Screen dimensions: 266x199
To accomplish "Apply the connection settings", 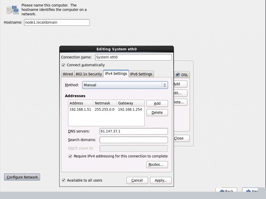I will tap(161, 180).
